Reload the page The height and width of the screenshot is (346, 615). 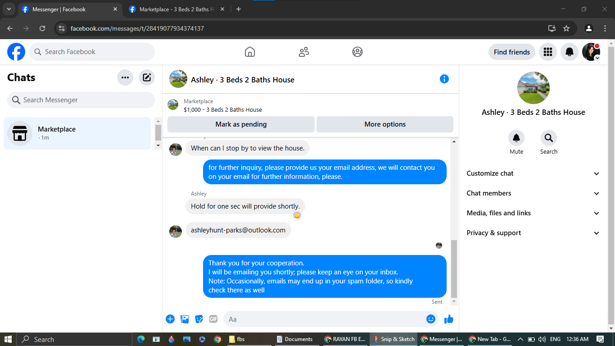pos(42,28)
